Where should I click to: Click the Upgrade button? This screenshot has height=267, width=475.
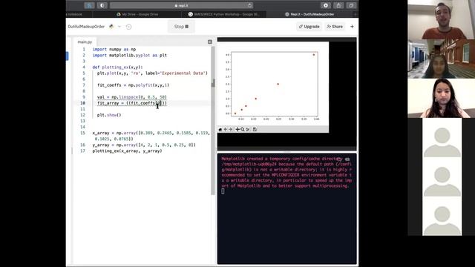click(x=309, y=27)
